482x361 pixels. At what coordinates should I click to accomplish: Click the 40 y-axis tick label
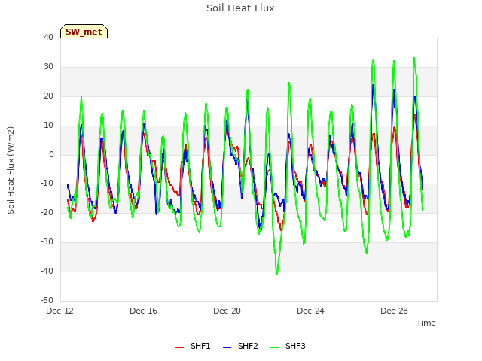tap(48, 38)
